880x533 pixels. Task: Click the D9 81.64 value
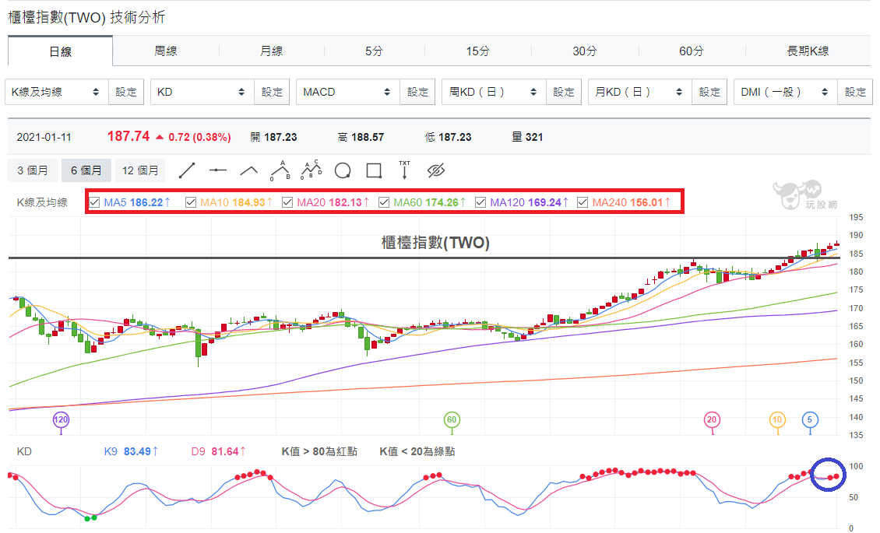point(218,451)
